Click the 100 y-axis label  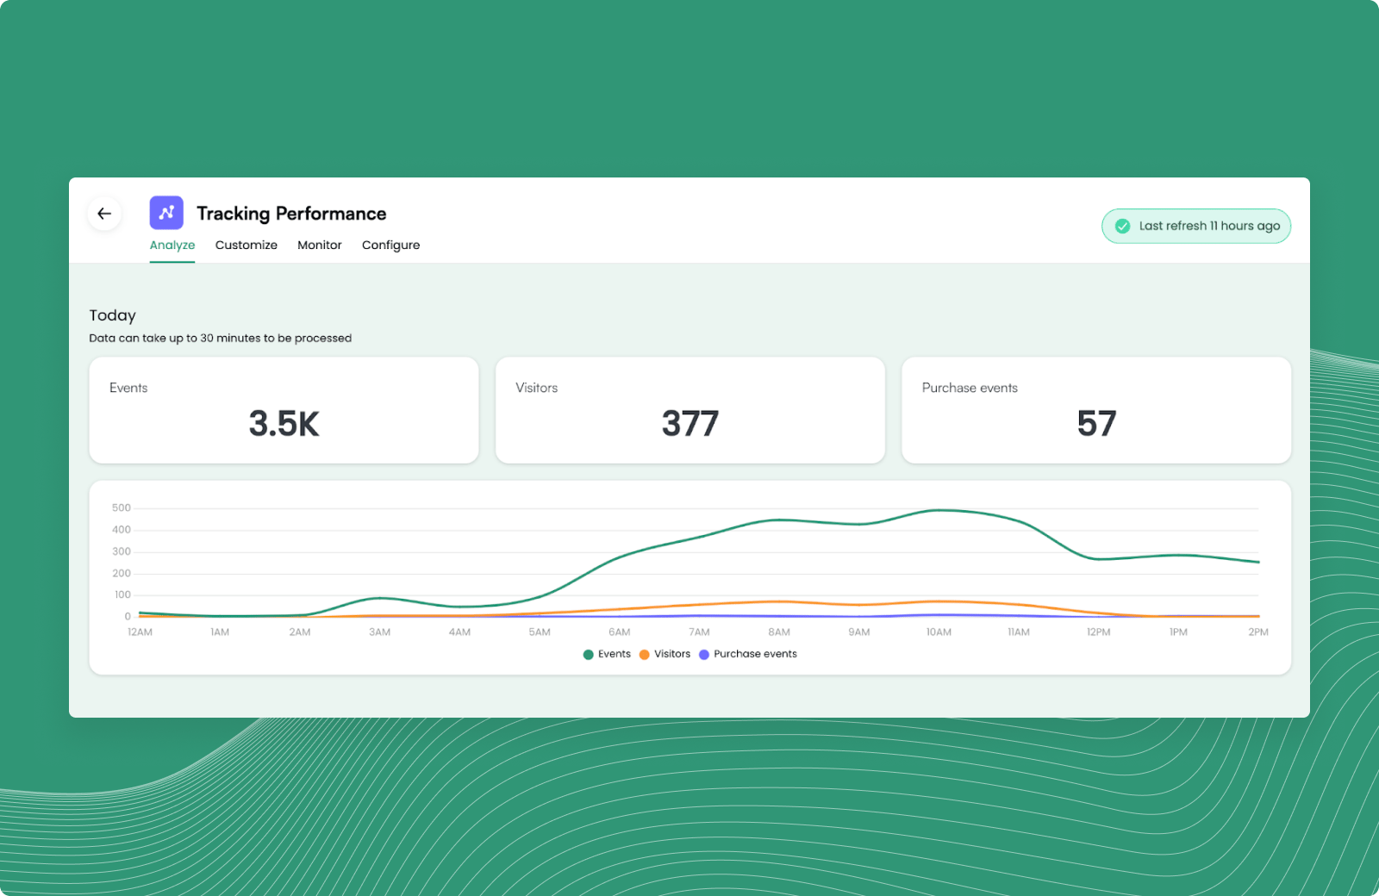[122, 595]
